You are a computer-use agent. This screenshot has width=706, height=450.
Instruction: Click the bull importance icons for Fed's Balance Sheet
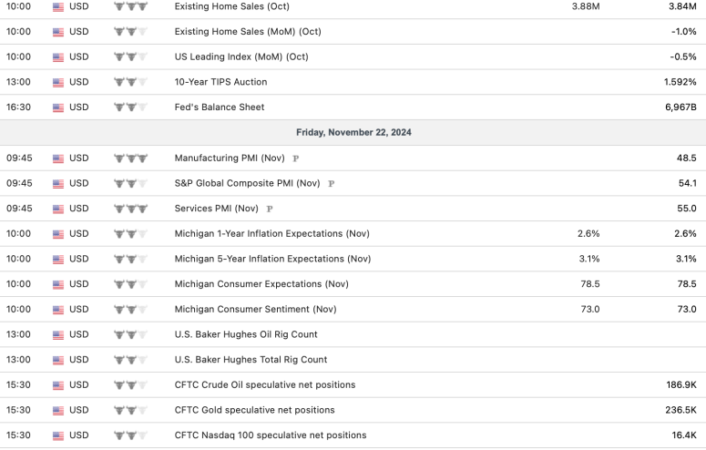tap(130, 107)
